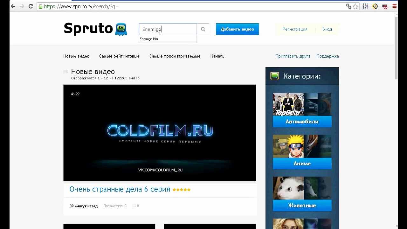Click the 'Отображается 1 - 12 из 122263 видео' text

(x=105, y=78)
